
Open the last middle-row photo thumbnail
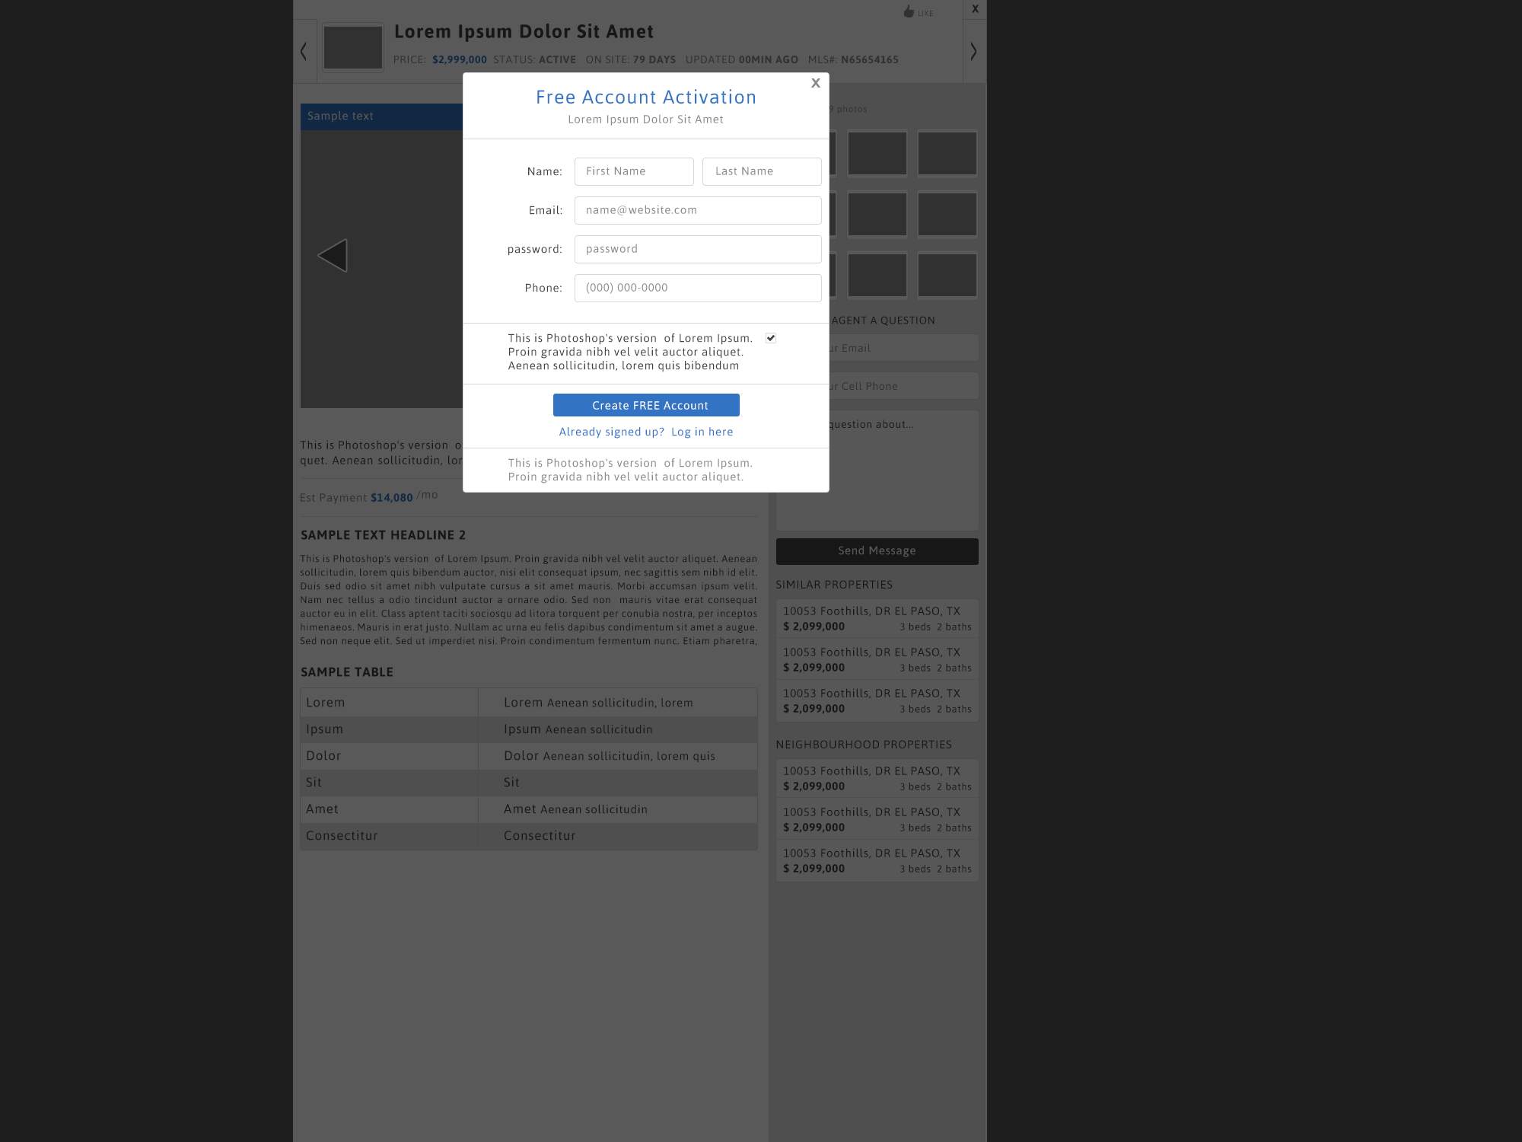[947, 214]
